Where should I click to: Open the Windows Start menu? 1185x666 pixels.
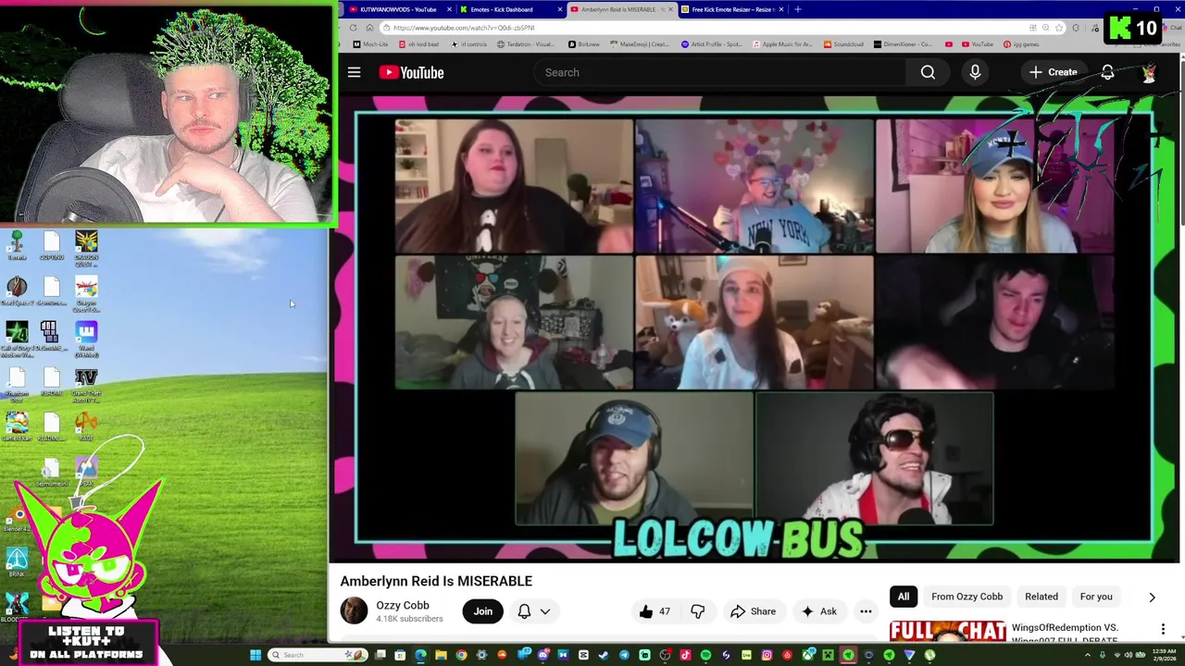pyautogui.click(x=255, y=655)
